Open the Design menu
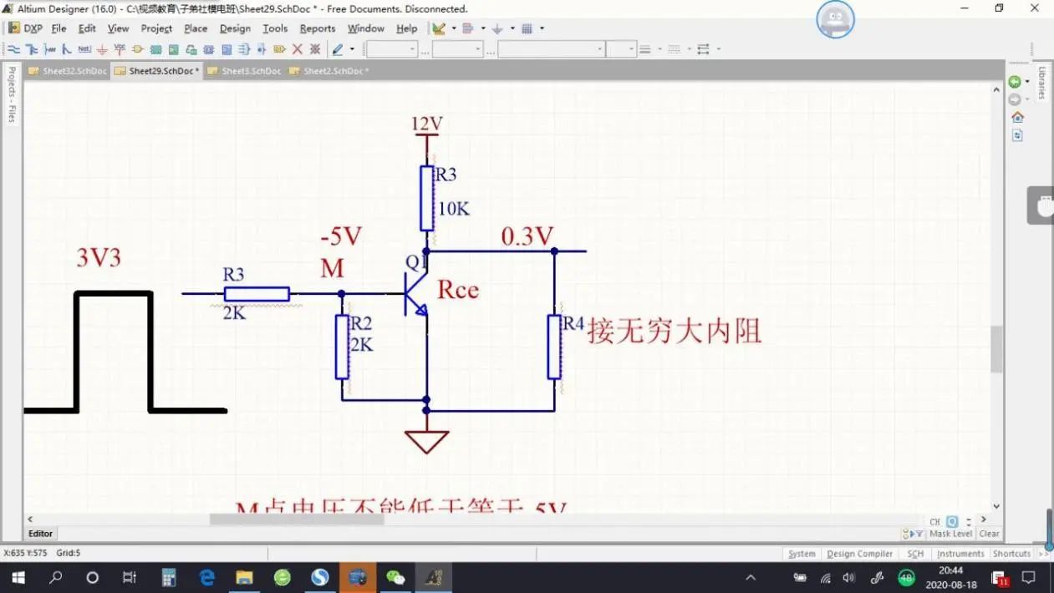Image resolution: width=1054 pixels, height=593 pixels. point(235,28)
